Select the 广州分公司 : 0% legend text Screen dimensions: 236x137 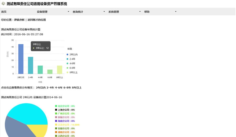(x=66, y=113)
